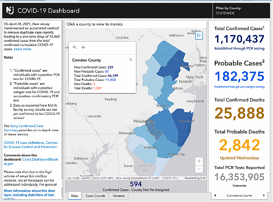Click the pan icon in popup

[83, 47]
